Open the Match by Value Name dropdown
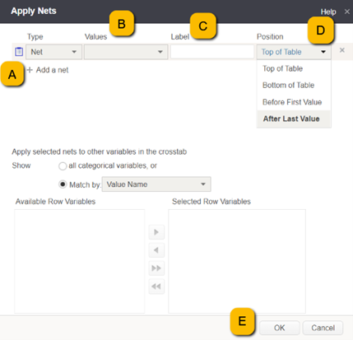Screen dimensions: 353x340 click(156, 184)
